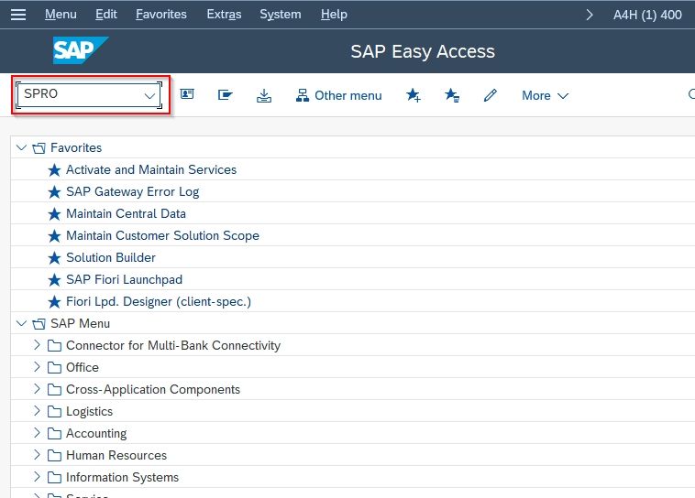The image size is (695, 498).
Task: Click the folder icon beside Accounting
Action: pyautogui.click(x=54, y=433)
